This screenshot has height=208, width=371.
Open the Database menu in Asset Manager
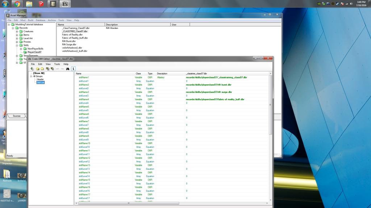pyautogui.click(x=40, y=20)
